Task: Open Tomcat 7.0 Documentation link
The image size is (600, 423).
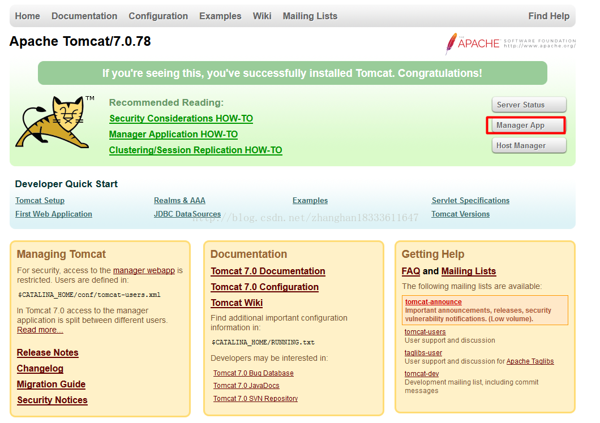Action: 268,271
